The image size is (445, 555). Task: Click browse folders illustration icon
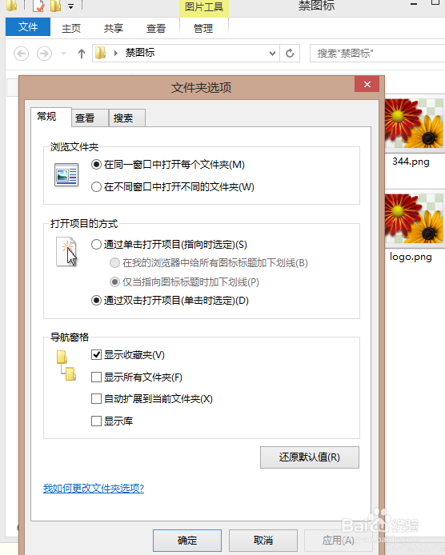click(x=66, y=175)
